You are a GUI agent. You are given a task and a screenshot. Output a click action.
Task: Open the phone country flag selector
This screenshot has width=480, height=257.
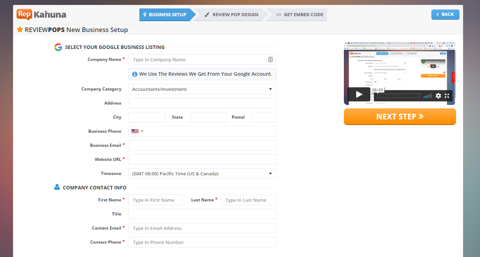tap(137, 131)
